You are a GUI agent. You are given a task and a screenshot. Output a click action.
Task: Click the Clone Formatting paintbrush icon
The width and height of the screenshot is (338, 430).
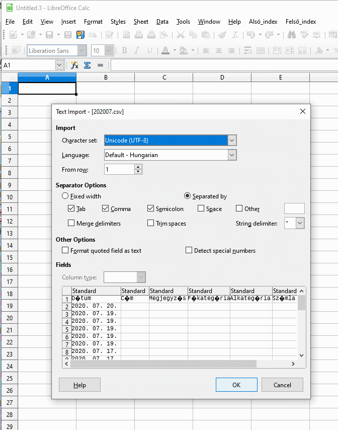tap(222, 35)
